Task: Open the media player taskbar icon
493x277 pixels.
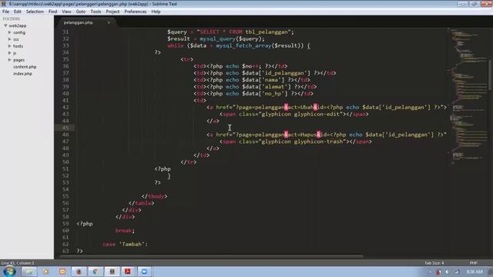Action: (46, 272)
